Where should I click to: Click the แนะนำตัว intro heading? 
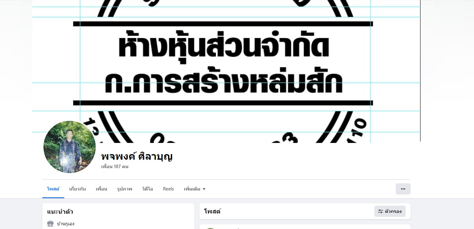pyautogui.click(x=60, y=212)
